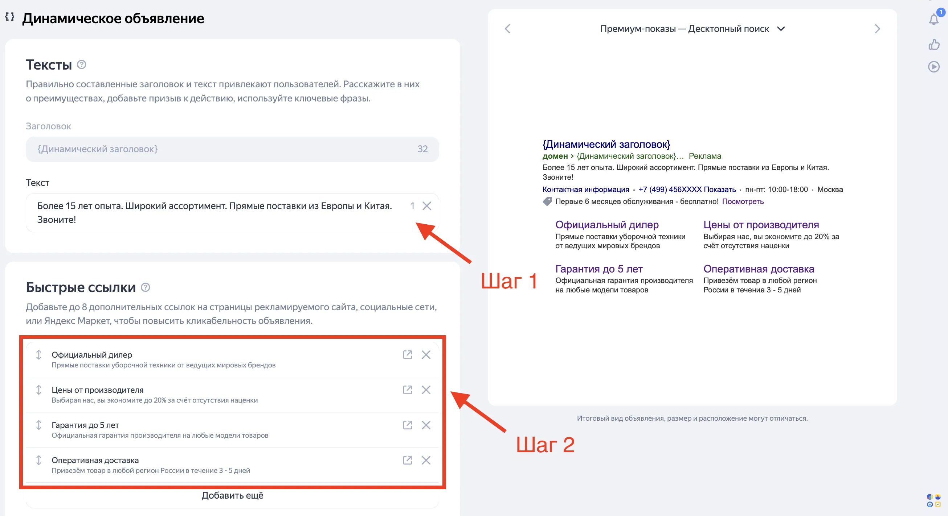Remove the Оперативная доставка quick link
This screenshot has width=948, height=516.
tap(426, 460)
